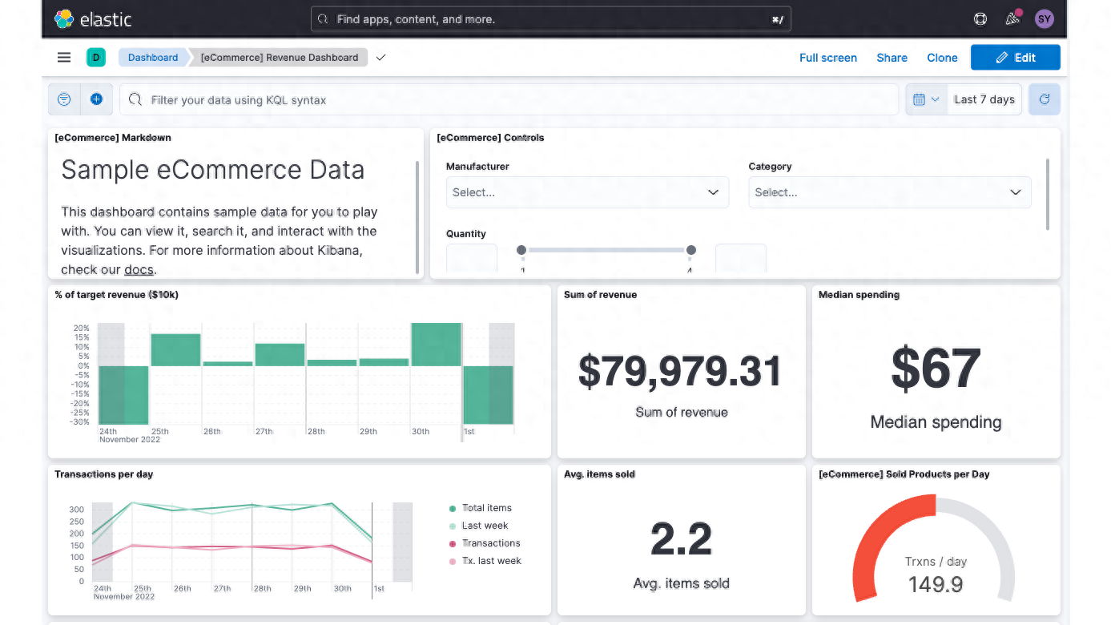Open the docs link in Markdown panel
Viewport: 1111px width, 625px height.
pos(139,270)
